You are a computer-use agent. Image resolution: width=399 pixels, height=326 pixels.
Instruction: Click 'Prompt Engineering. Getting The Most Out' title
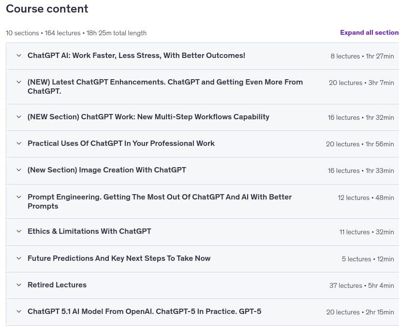(160, 201)
